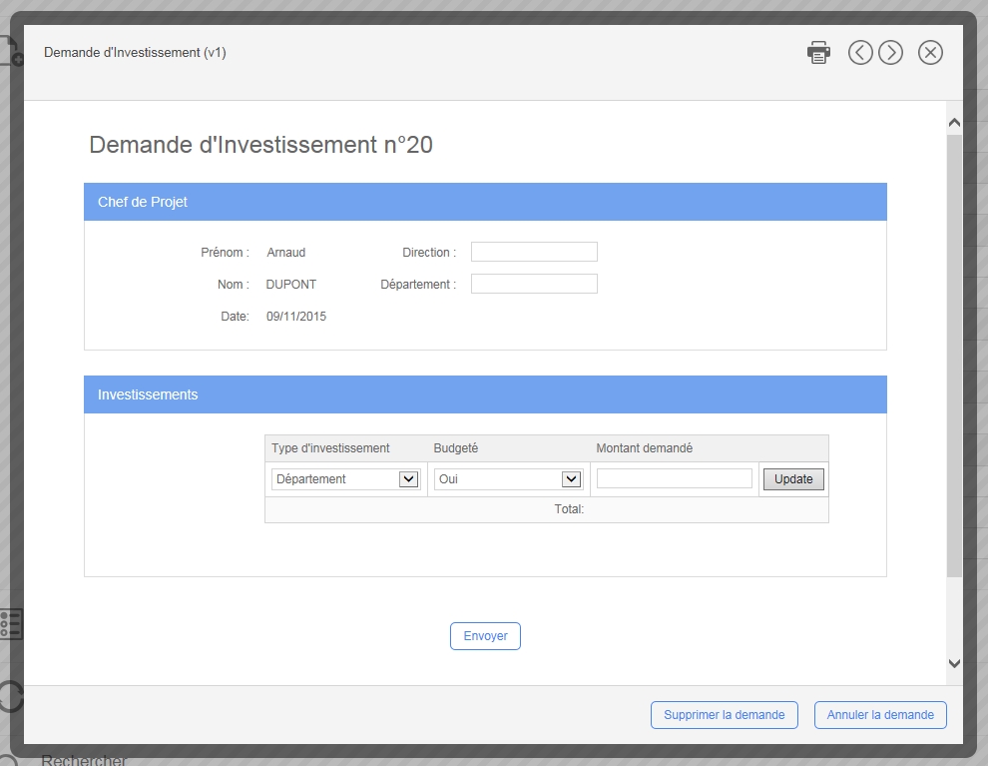Screen dimensions: 988x766
Task: Click the new document icon in left sidebar
Action: point(10,52)
